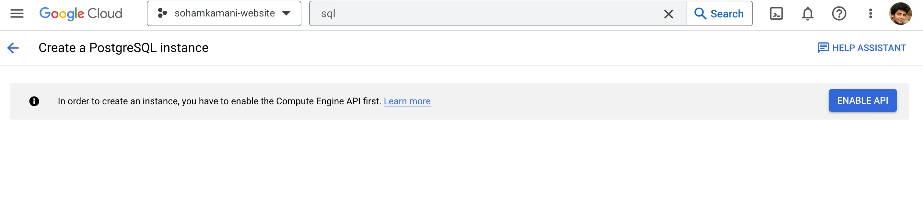Open the account profile avatar

tap(900, 14)
